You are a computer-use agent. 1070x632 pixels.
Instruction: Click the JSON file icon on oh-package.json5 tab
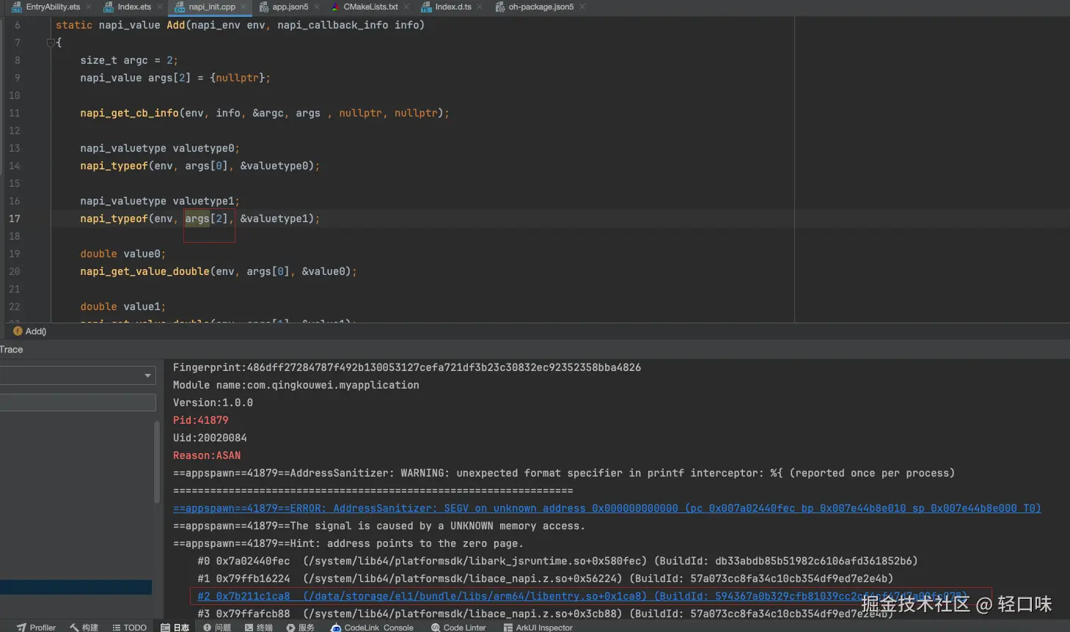[499, 7]
